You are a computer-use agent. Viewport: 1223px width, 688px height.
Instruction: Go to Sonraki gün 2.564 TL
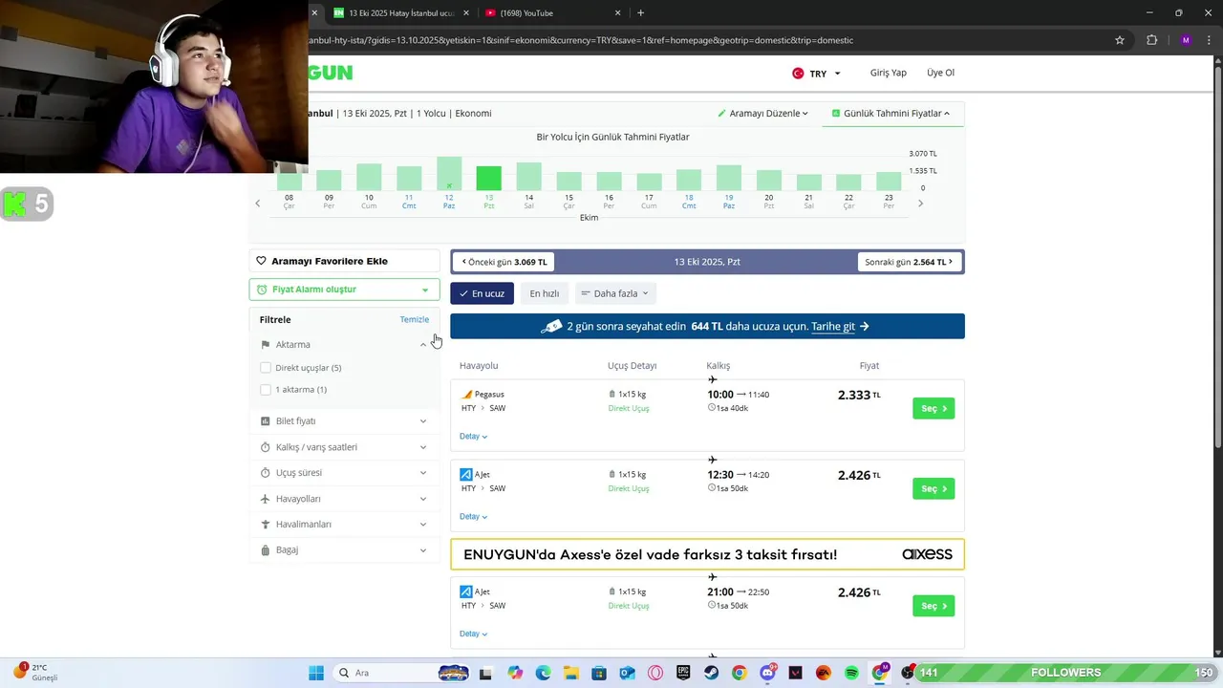(909, 262)
